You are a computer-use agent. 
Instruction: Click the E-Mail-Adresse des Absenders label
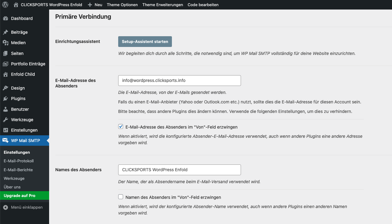(76, 83)
